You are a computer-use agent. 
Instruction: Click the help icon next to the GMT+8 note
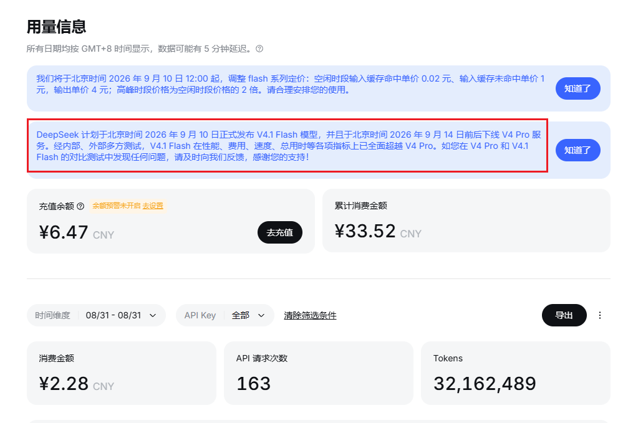pos(259,49)
